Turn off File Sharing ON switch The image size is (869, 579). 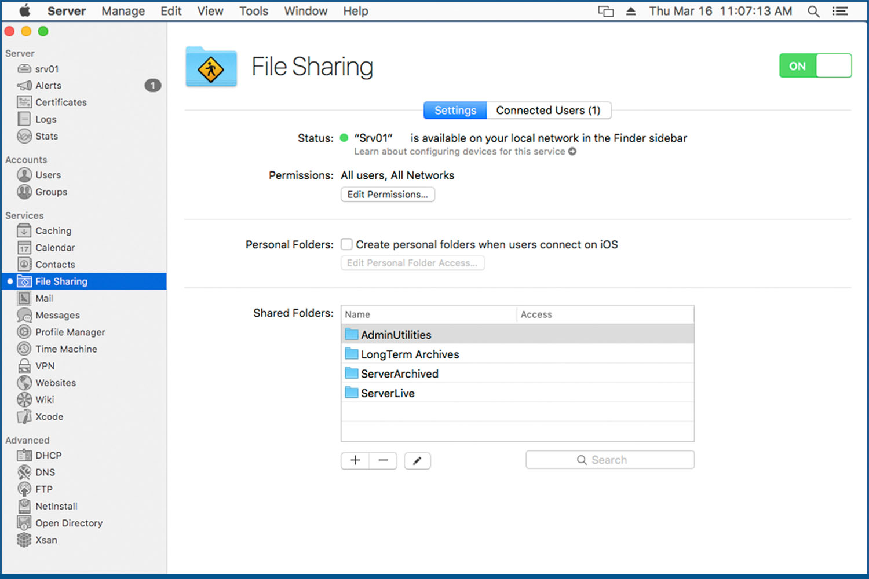click(x=815, y=66)
